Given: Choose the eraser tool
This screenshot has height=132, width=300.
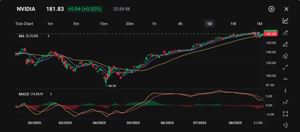Looking at the screenshot, I should (285, 56).
